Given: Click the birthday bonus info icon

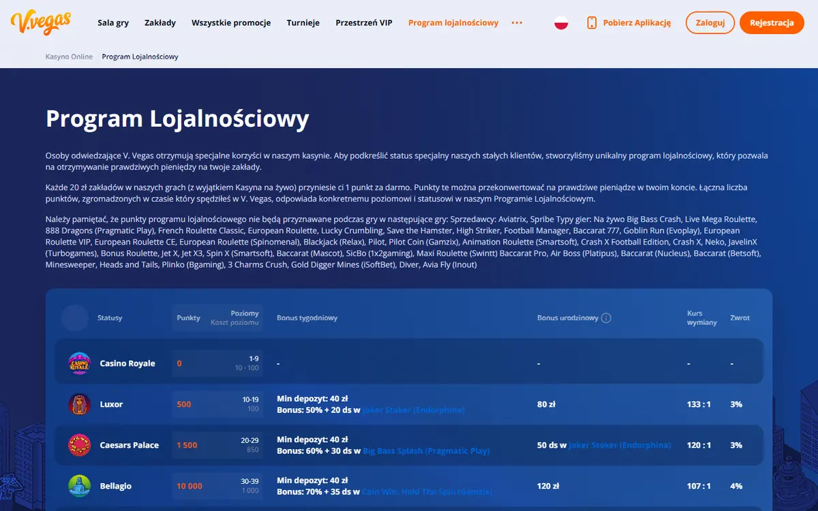Looking at the screenshot, I should pyautogui.click(x=606, y=318).
